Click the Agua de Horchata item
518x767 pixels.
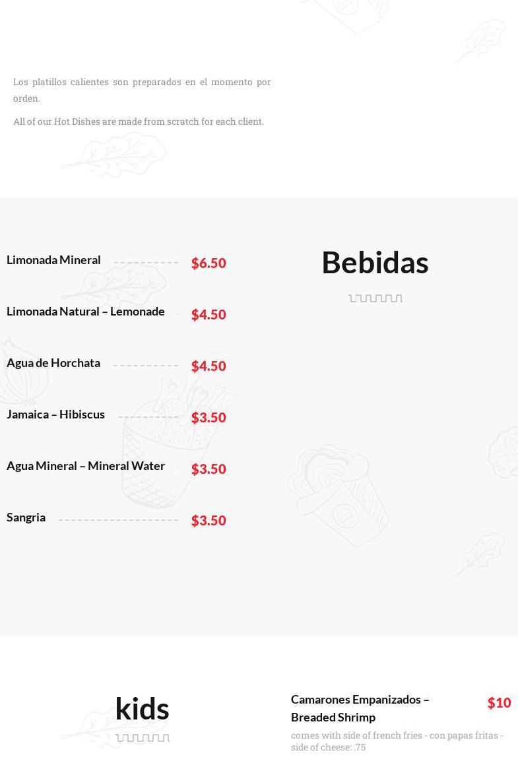click(53, 363)
